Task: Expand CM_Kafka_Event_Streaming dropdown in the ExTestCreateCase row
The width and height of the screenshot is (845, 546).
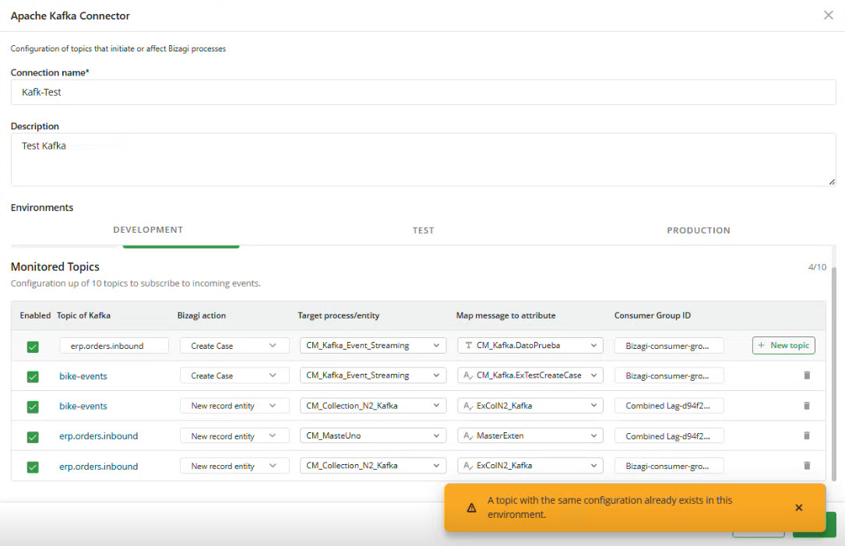Action: [373, 375]
